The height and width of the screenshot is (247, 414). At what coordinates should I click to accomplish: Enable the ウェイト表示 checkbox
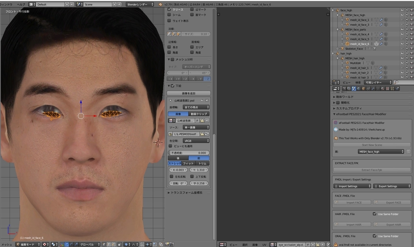tap(169, 21)
